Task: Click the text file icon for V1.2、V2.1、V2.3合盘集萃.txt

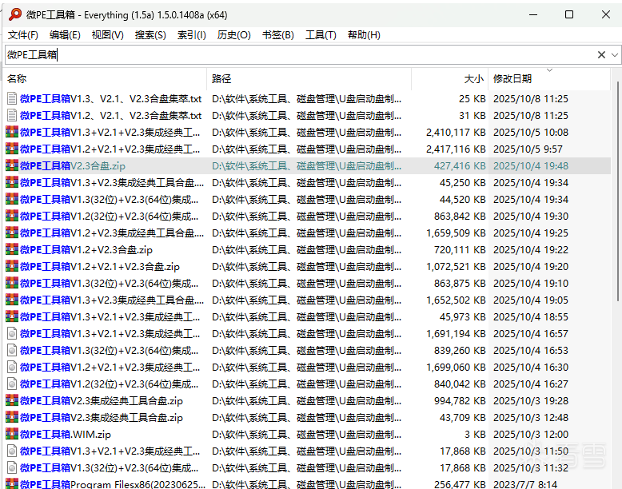Action: pyautogui.click(x=12, y=116)
